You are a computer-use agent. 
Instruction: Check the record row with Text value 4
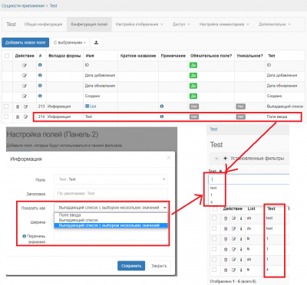click(214, 270)
